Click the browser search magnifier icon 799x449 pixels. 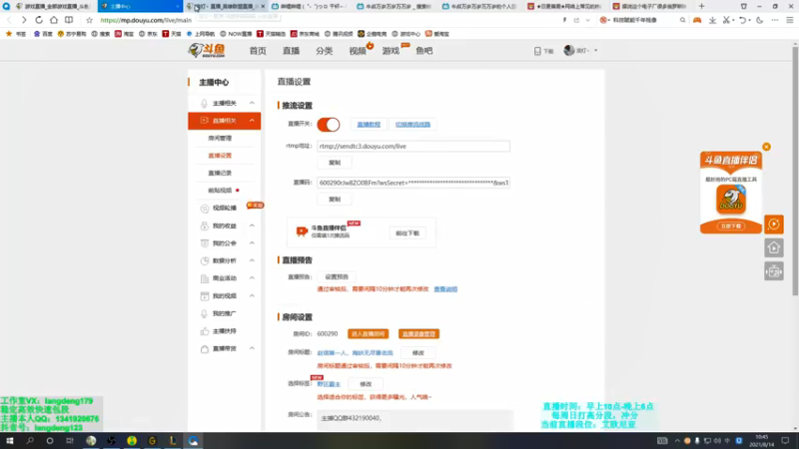[x=682, y=20]
